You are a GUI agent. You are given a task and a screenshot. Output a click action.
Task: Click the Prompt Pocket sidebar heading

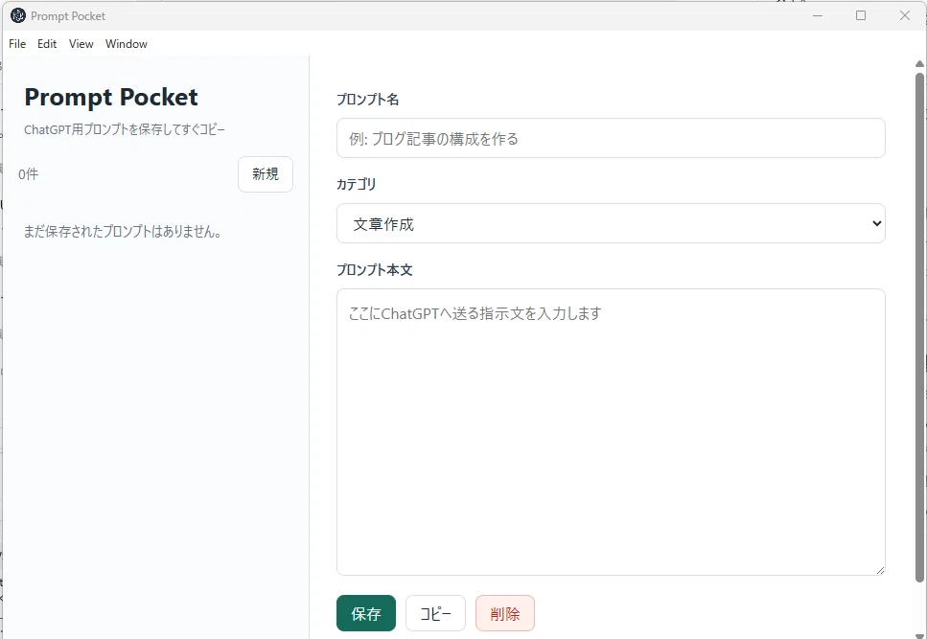click(111, 98)
